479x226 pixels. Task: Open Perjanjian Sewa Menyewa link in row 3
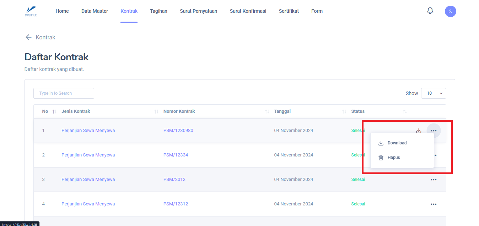(88, 180)
